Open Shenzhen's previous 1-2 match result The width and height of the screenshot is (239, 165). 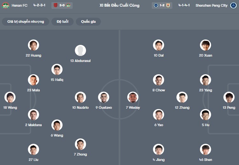click(162, 5)
